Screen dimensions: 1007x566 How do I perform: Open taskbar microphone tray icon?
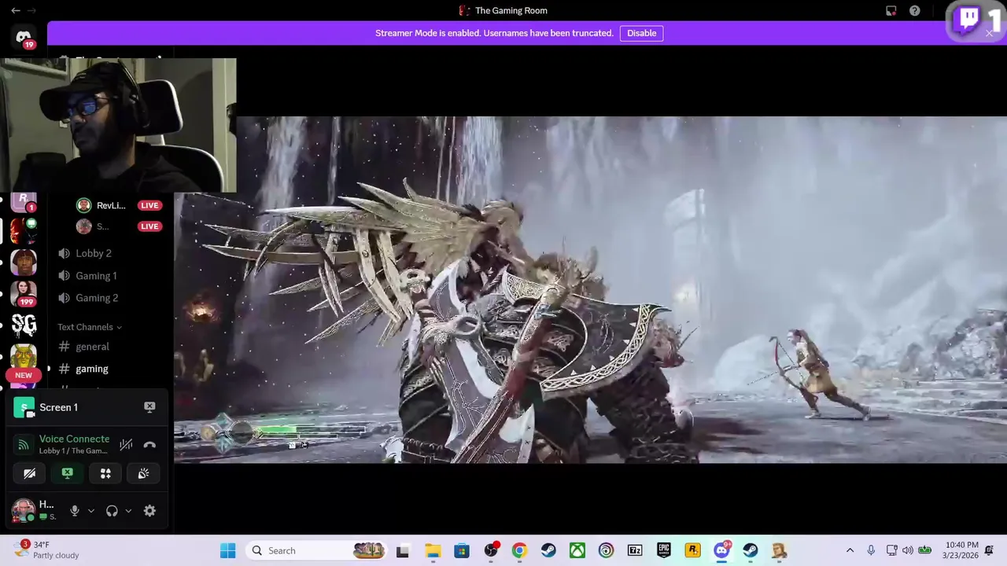(x=871, y=550)
